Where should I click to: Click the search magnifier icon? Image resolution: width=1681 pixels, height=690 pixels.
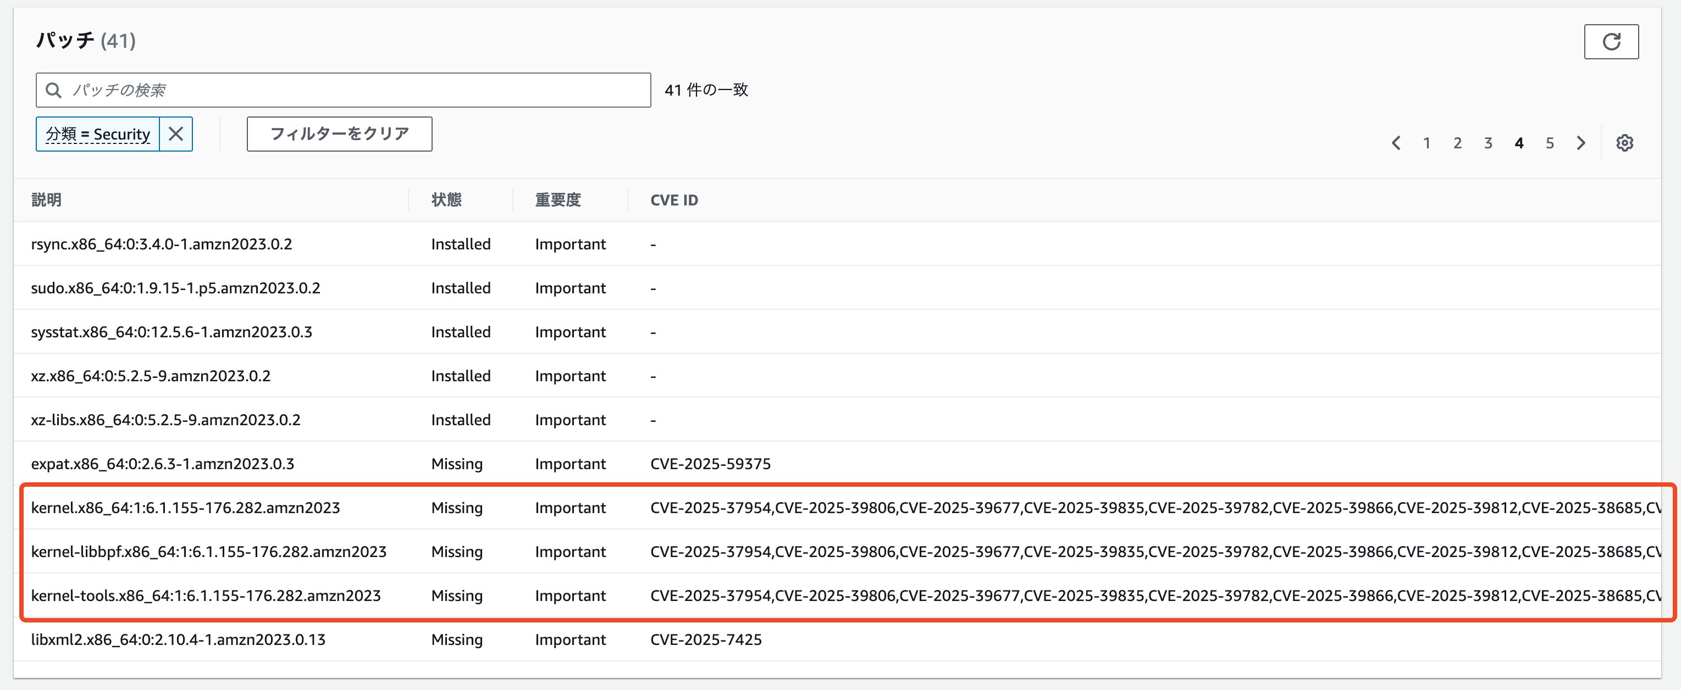point(54,90)
